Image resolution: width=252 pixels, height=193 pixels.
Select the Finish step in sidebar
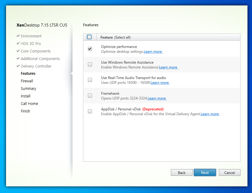(25, 111)
